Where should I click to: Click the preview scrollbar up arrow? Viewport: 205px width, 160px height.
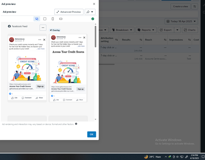pos(96,24)
